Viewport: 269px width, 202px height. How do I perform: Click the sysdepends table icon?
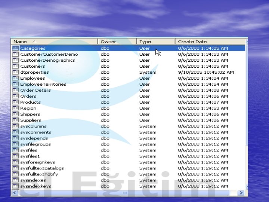pyautogui.click(x=15, y=138)
